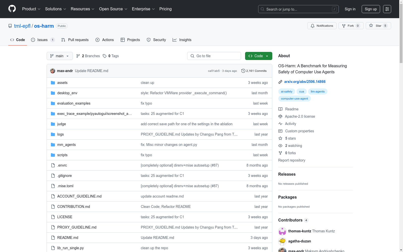Screen dimensions: 403x252
Task: Click the folder icon beside scripts
Action: [53, 155]
